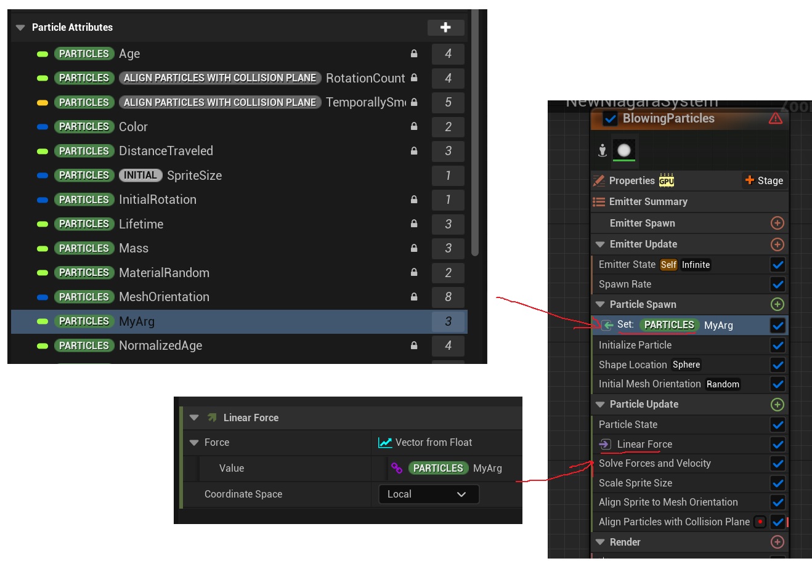Click the emitter figure icon beside the sprite thumbnail
This screenshot has height=561, width=812.
click(x=603, y=150)
